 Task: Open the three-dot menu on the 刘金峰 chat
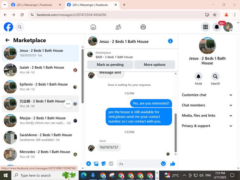point(68,104)
